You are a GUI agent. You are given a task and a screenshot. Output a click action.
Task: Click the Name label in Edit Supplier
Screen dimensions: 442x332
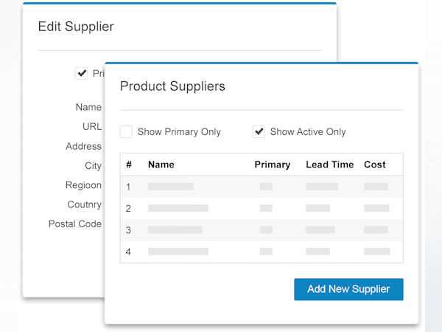point(88,108)
